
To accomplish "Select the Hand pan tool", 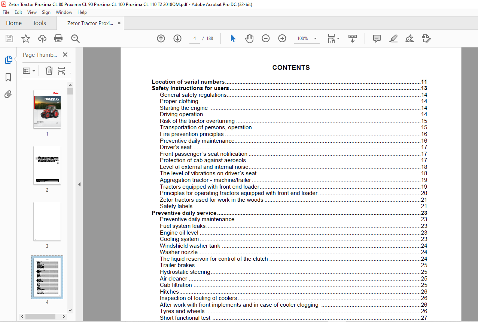I will pyautogui.click(x=249, y=38).
